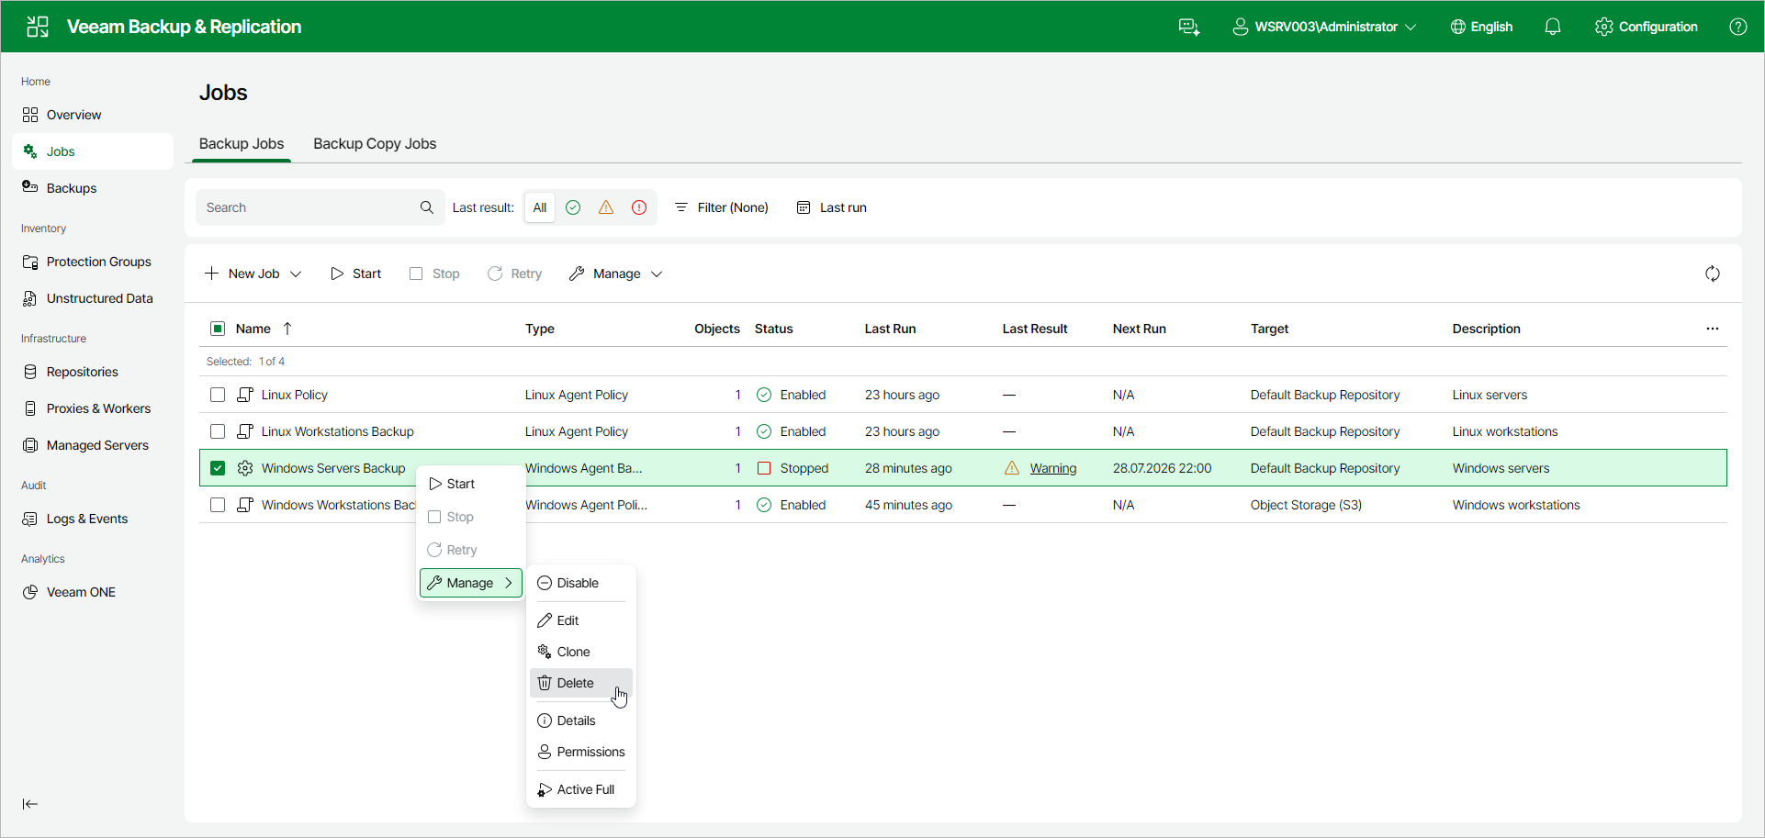Click the Veeam ONE sidebar icon

(30, 592)
